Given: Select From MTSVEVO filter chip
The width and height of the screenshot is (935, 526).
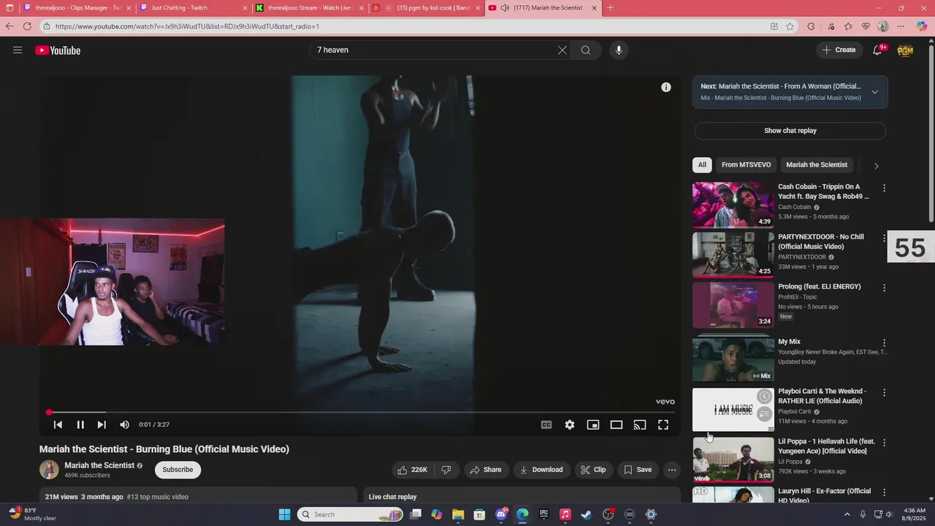Looking at the screenshot, I should 746,165.
